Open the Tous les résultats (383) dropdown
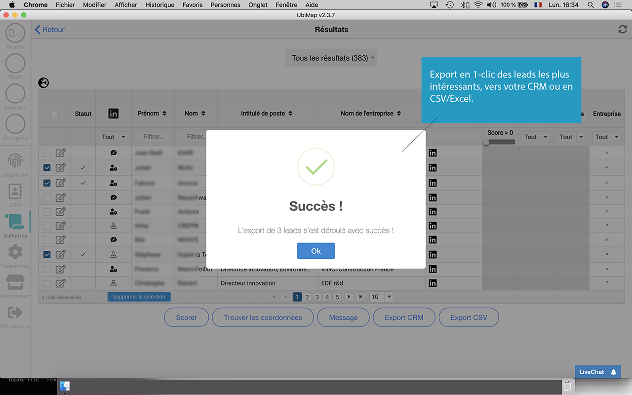632x395 pixels. click(331, 58)
